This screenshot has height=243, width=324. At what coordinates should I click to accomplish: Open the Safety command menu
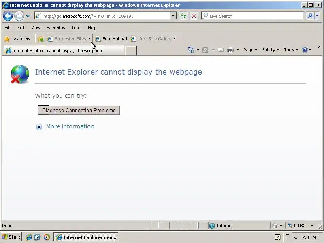(271, 50)
